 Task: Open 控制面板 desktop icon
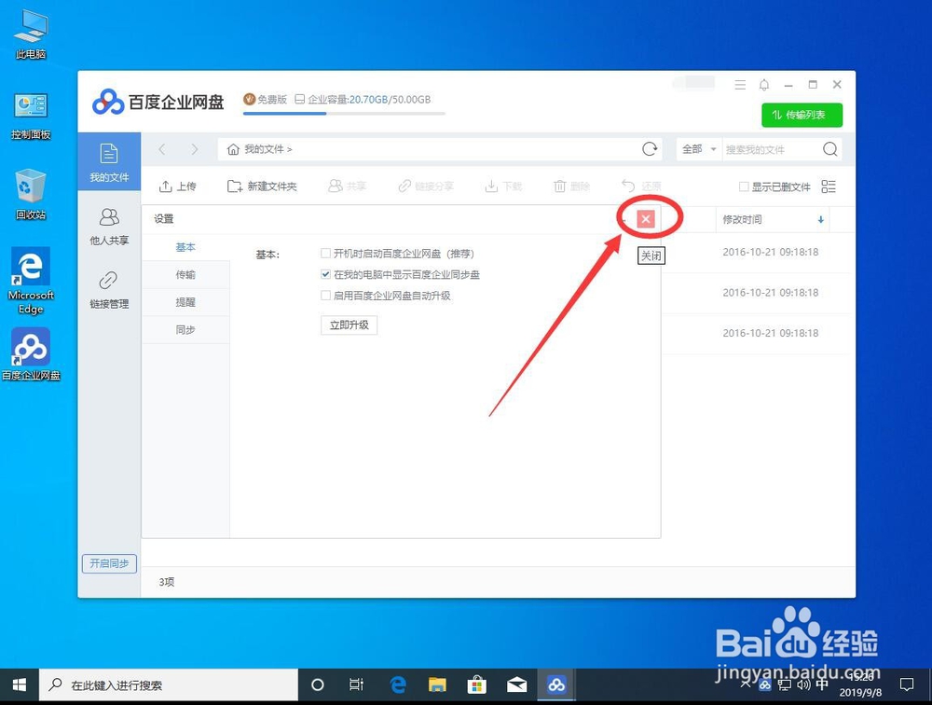click(x=31, y=116)
